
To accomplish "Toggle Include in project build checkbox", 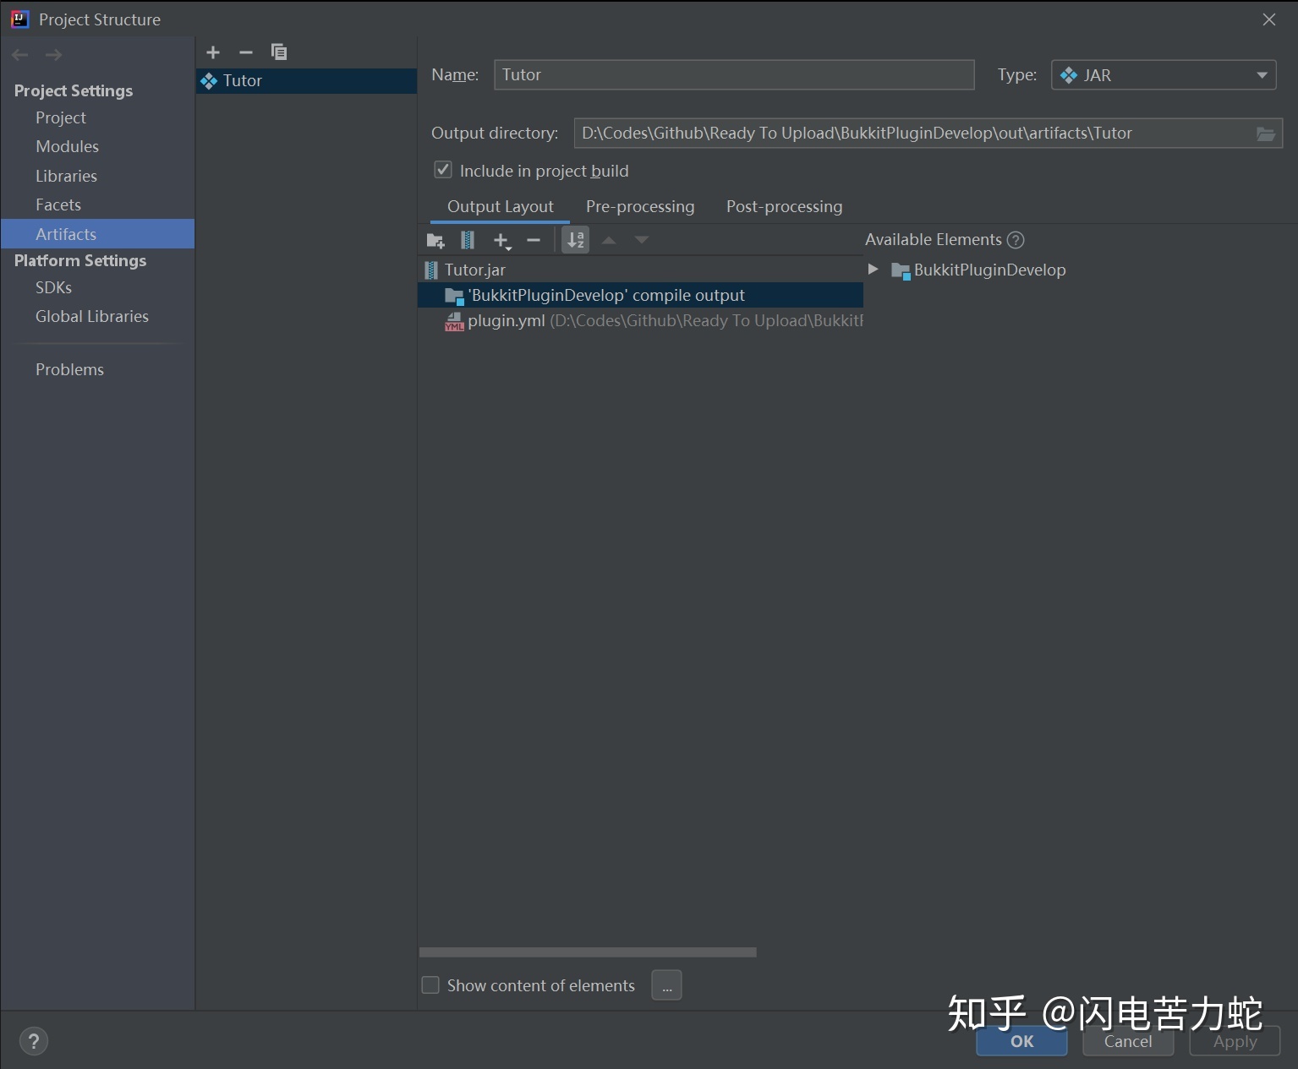I will coord(443,170).
